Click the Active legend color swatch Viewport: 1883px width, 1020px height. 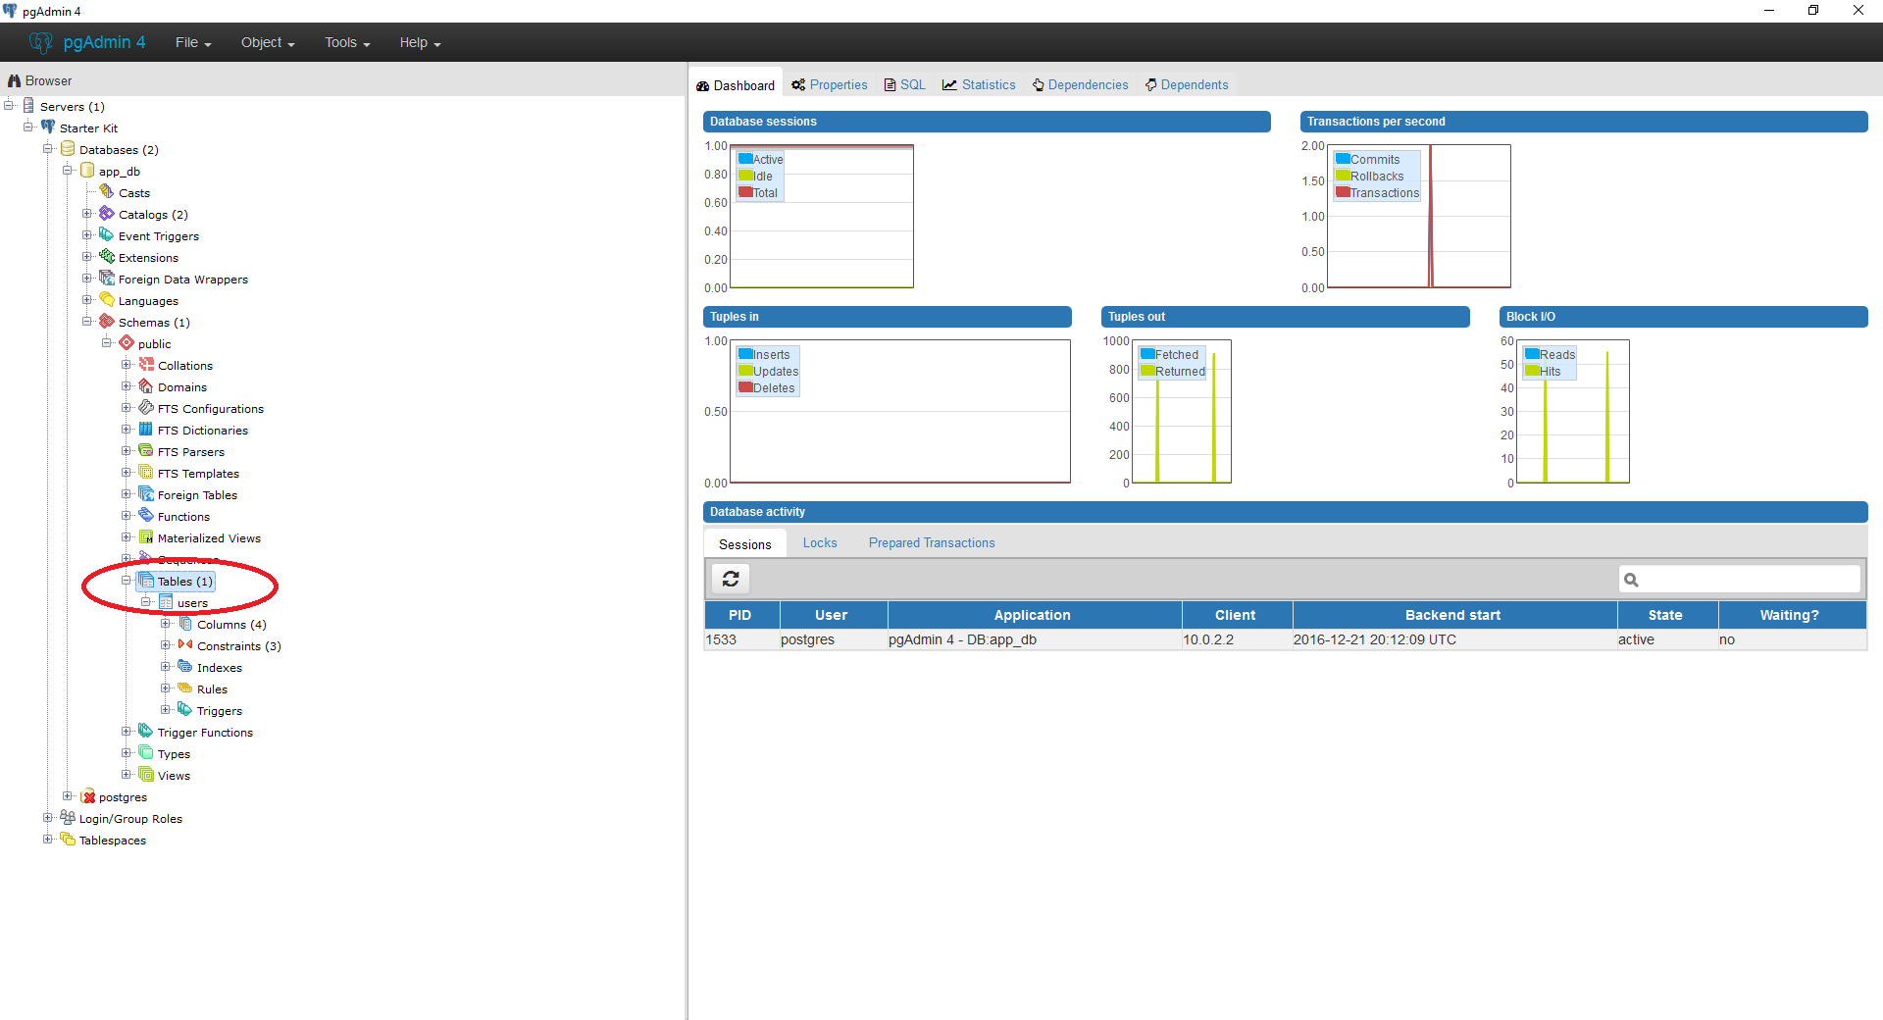click(x=745, y=159)
